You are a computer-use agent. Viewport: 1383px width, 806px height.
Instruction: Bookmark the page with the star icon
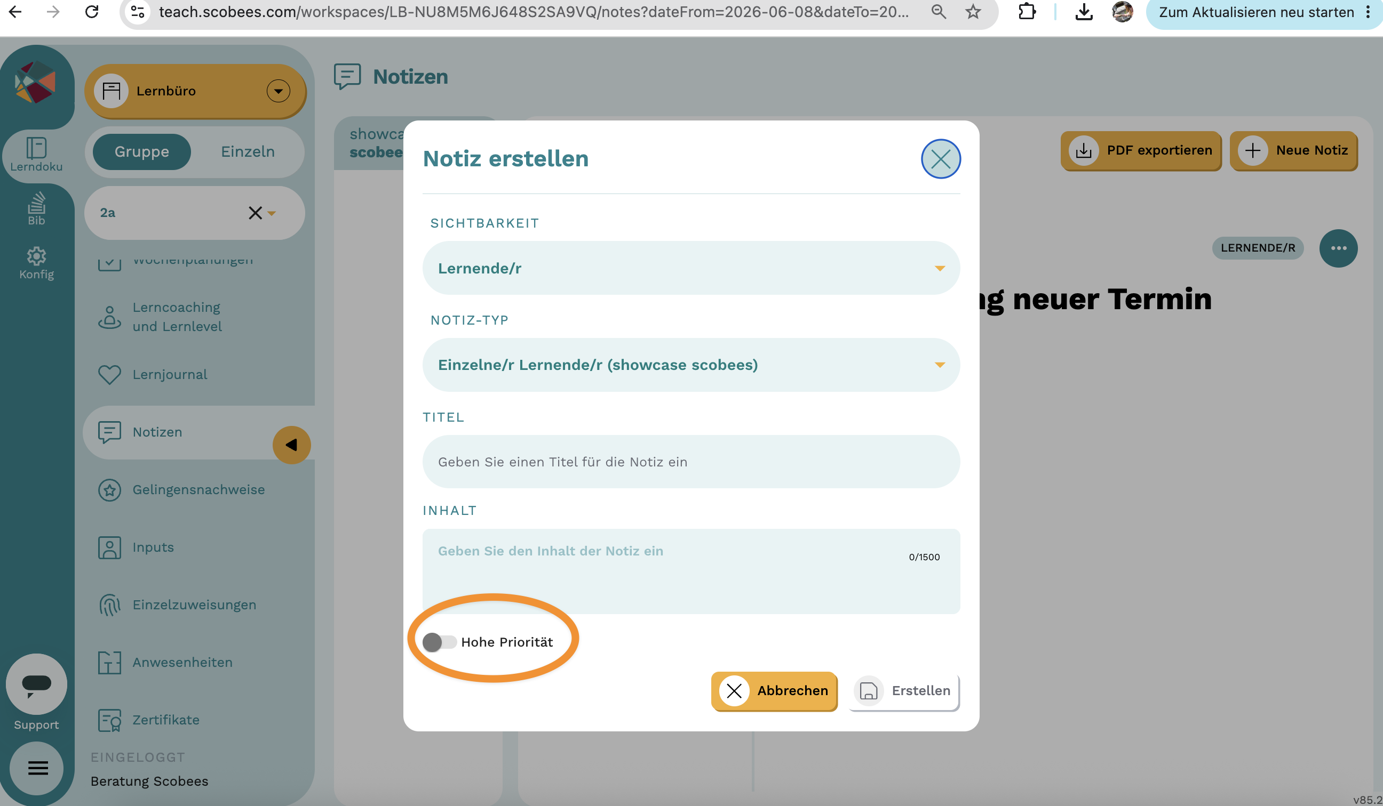(x=973, y=12)
